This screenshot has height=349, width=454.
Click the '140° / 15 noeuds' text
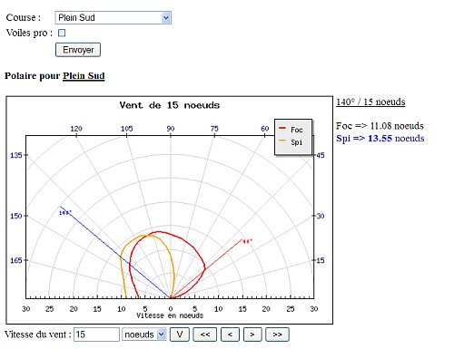370,102
